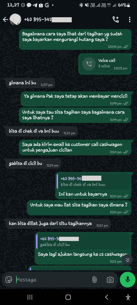Open quoted reply 'bisa di chek di va bni buu'

(94, 182)
